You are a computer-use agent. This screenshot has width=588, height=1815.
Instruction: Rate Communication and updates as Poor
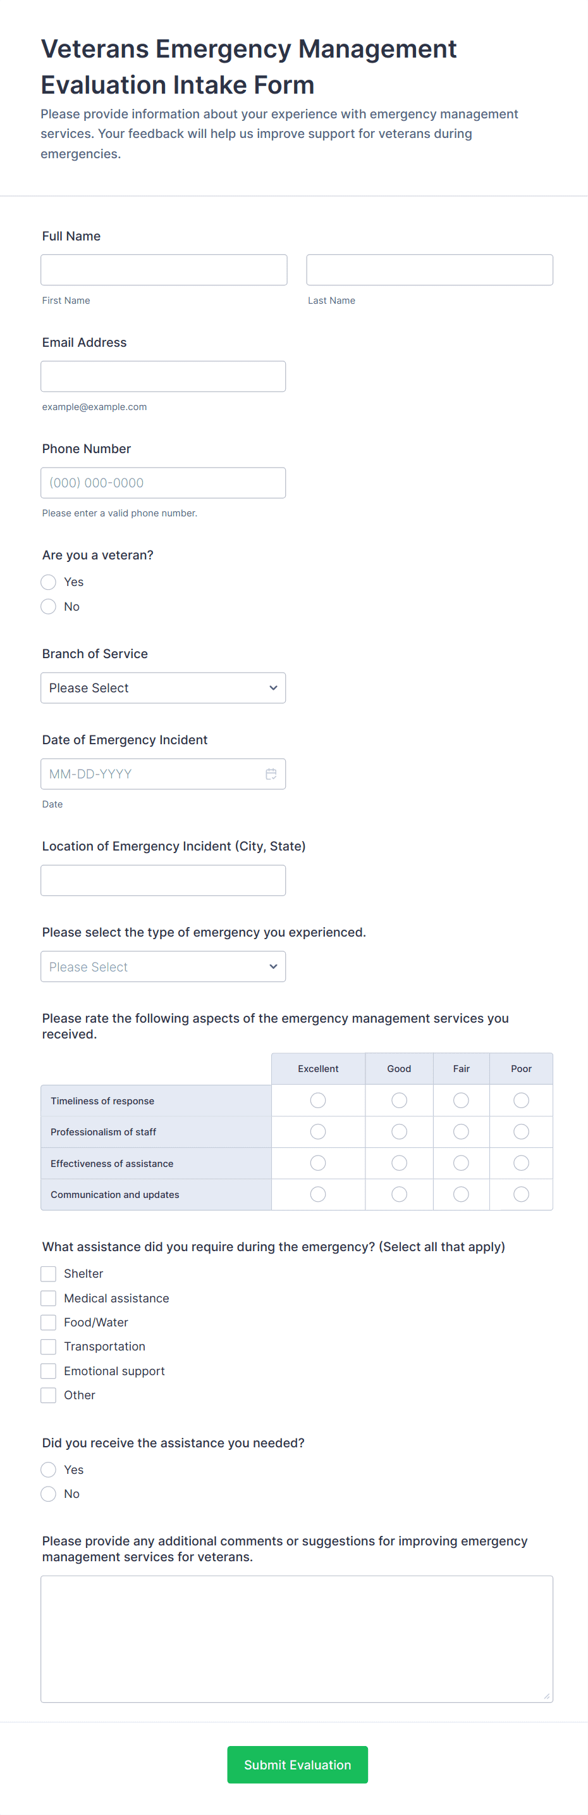click(x=521, y=1194)
